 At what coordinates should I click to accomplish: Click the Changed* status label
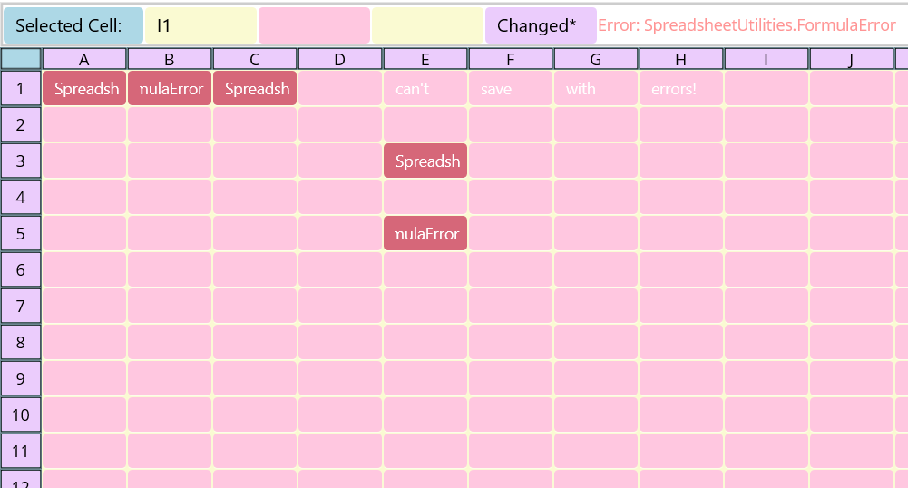[x=541, y=25]
